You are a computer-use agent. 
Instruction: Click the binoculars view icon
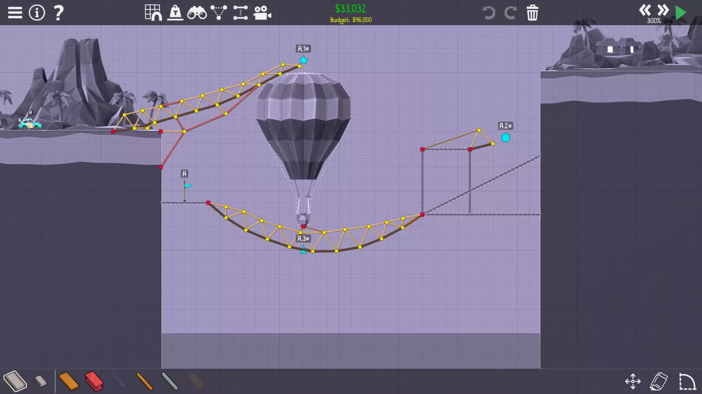point(197,13)
